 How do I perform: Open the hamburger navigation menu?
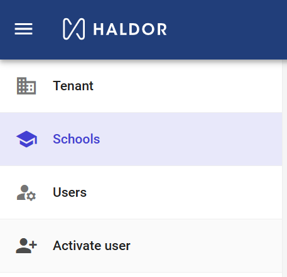[23, 29]
